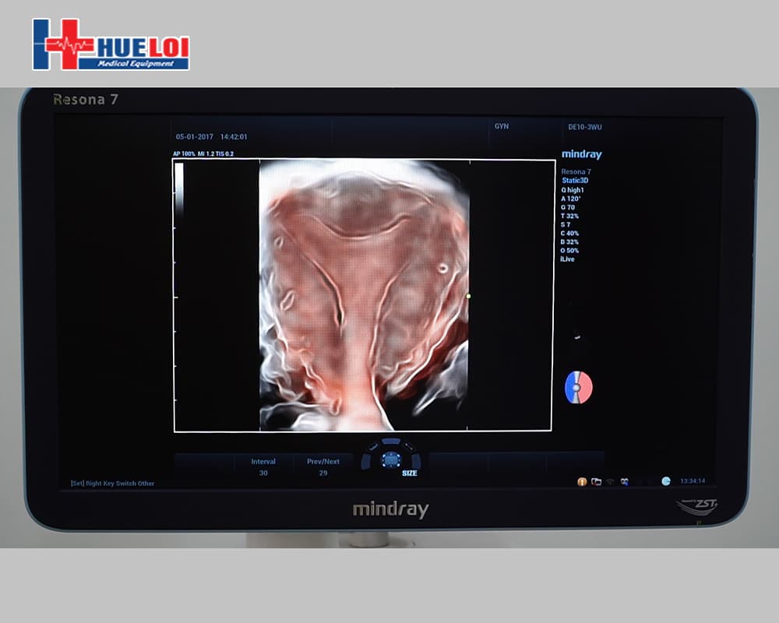Click the Wi-Fi network status icon

611,481
